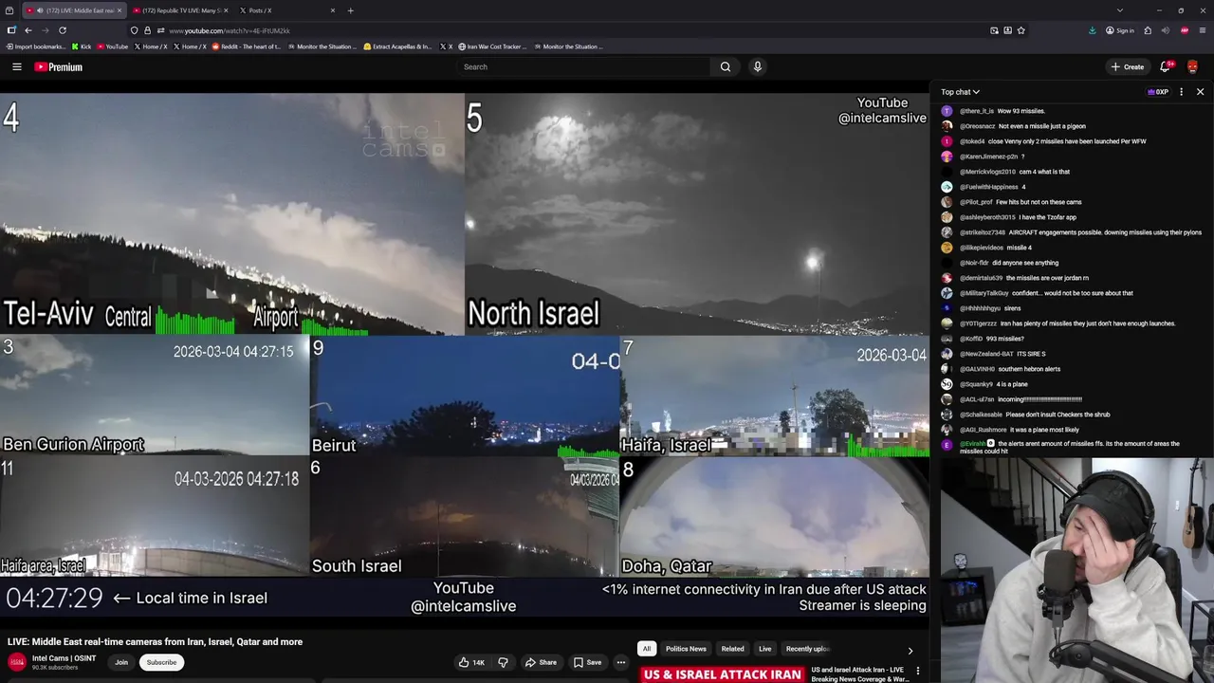Open the browser extensions icon
The height and width of the screenshot is (683, 1214).
click(1148, 30)
